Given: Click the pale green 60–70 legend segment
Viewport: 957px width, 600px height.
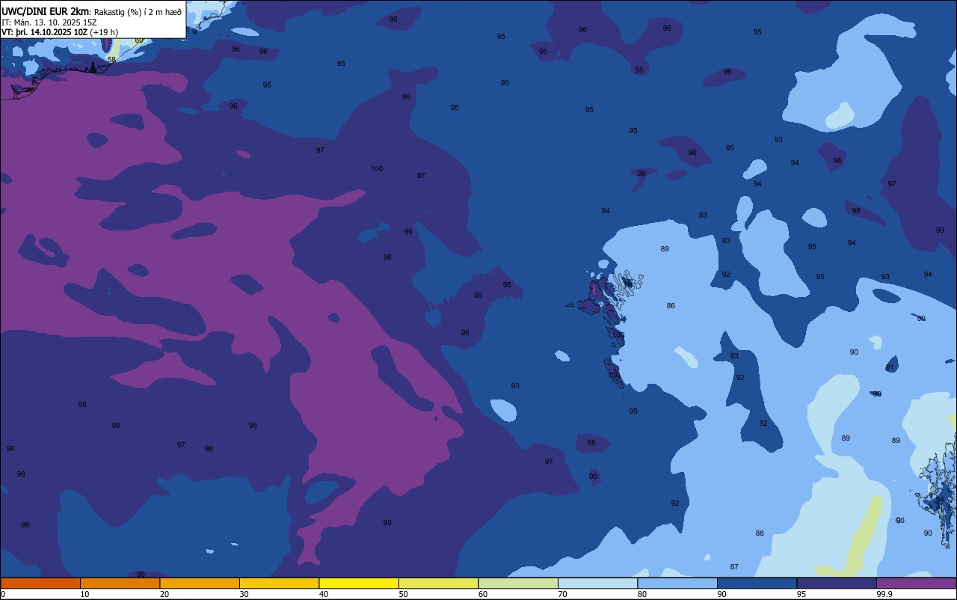Looking at the screenshot, I should (x=518, y=583).
